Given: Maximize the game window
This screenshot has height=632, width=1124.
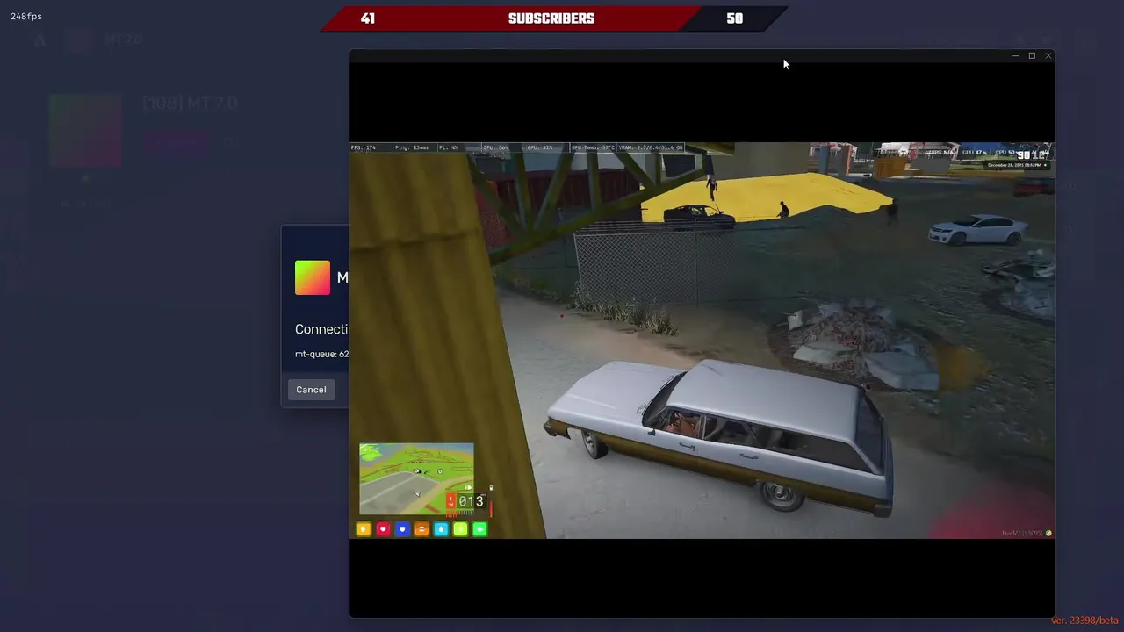Looking at the screenshot, I should pyautogui.click(x=1032, y=56).
